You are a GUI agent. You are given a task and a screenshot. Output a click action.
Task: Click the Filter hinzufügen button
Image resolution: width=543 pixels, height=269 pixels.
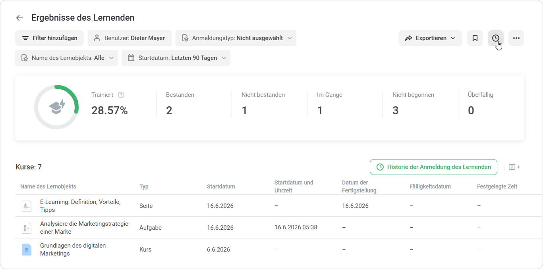tap(49, 38)
